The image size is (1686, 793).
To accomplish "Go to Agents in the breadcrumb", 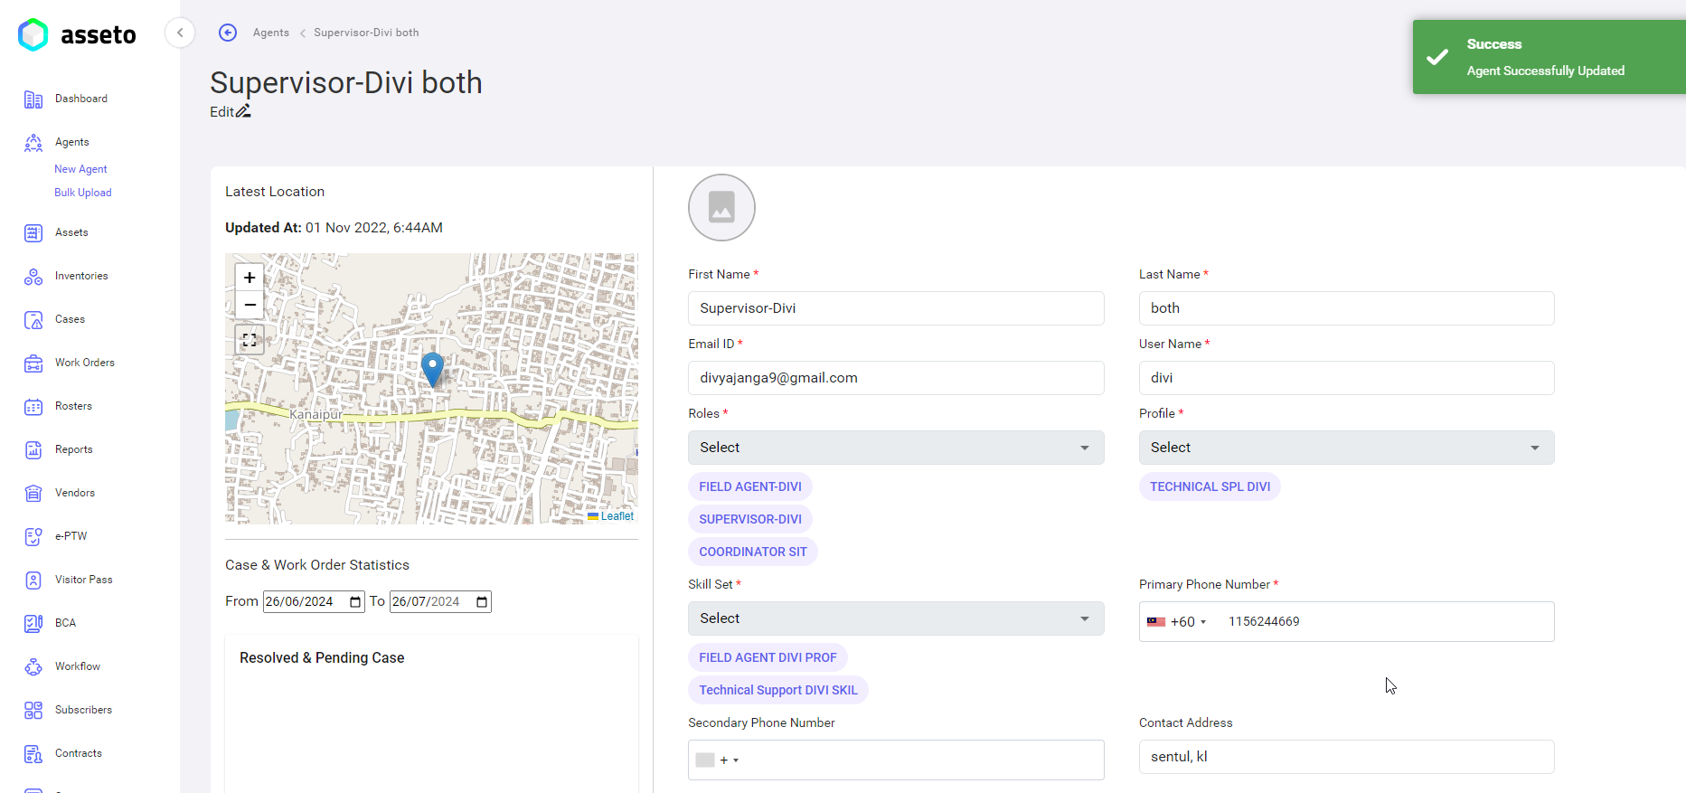I will click(271, 33).
